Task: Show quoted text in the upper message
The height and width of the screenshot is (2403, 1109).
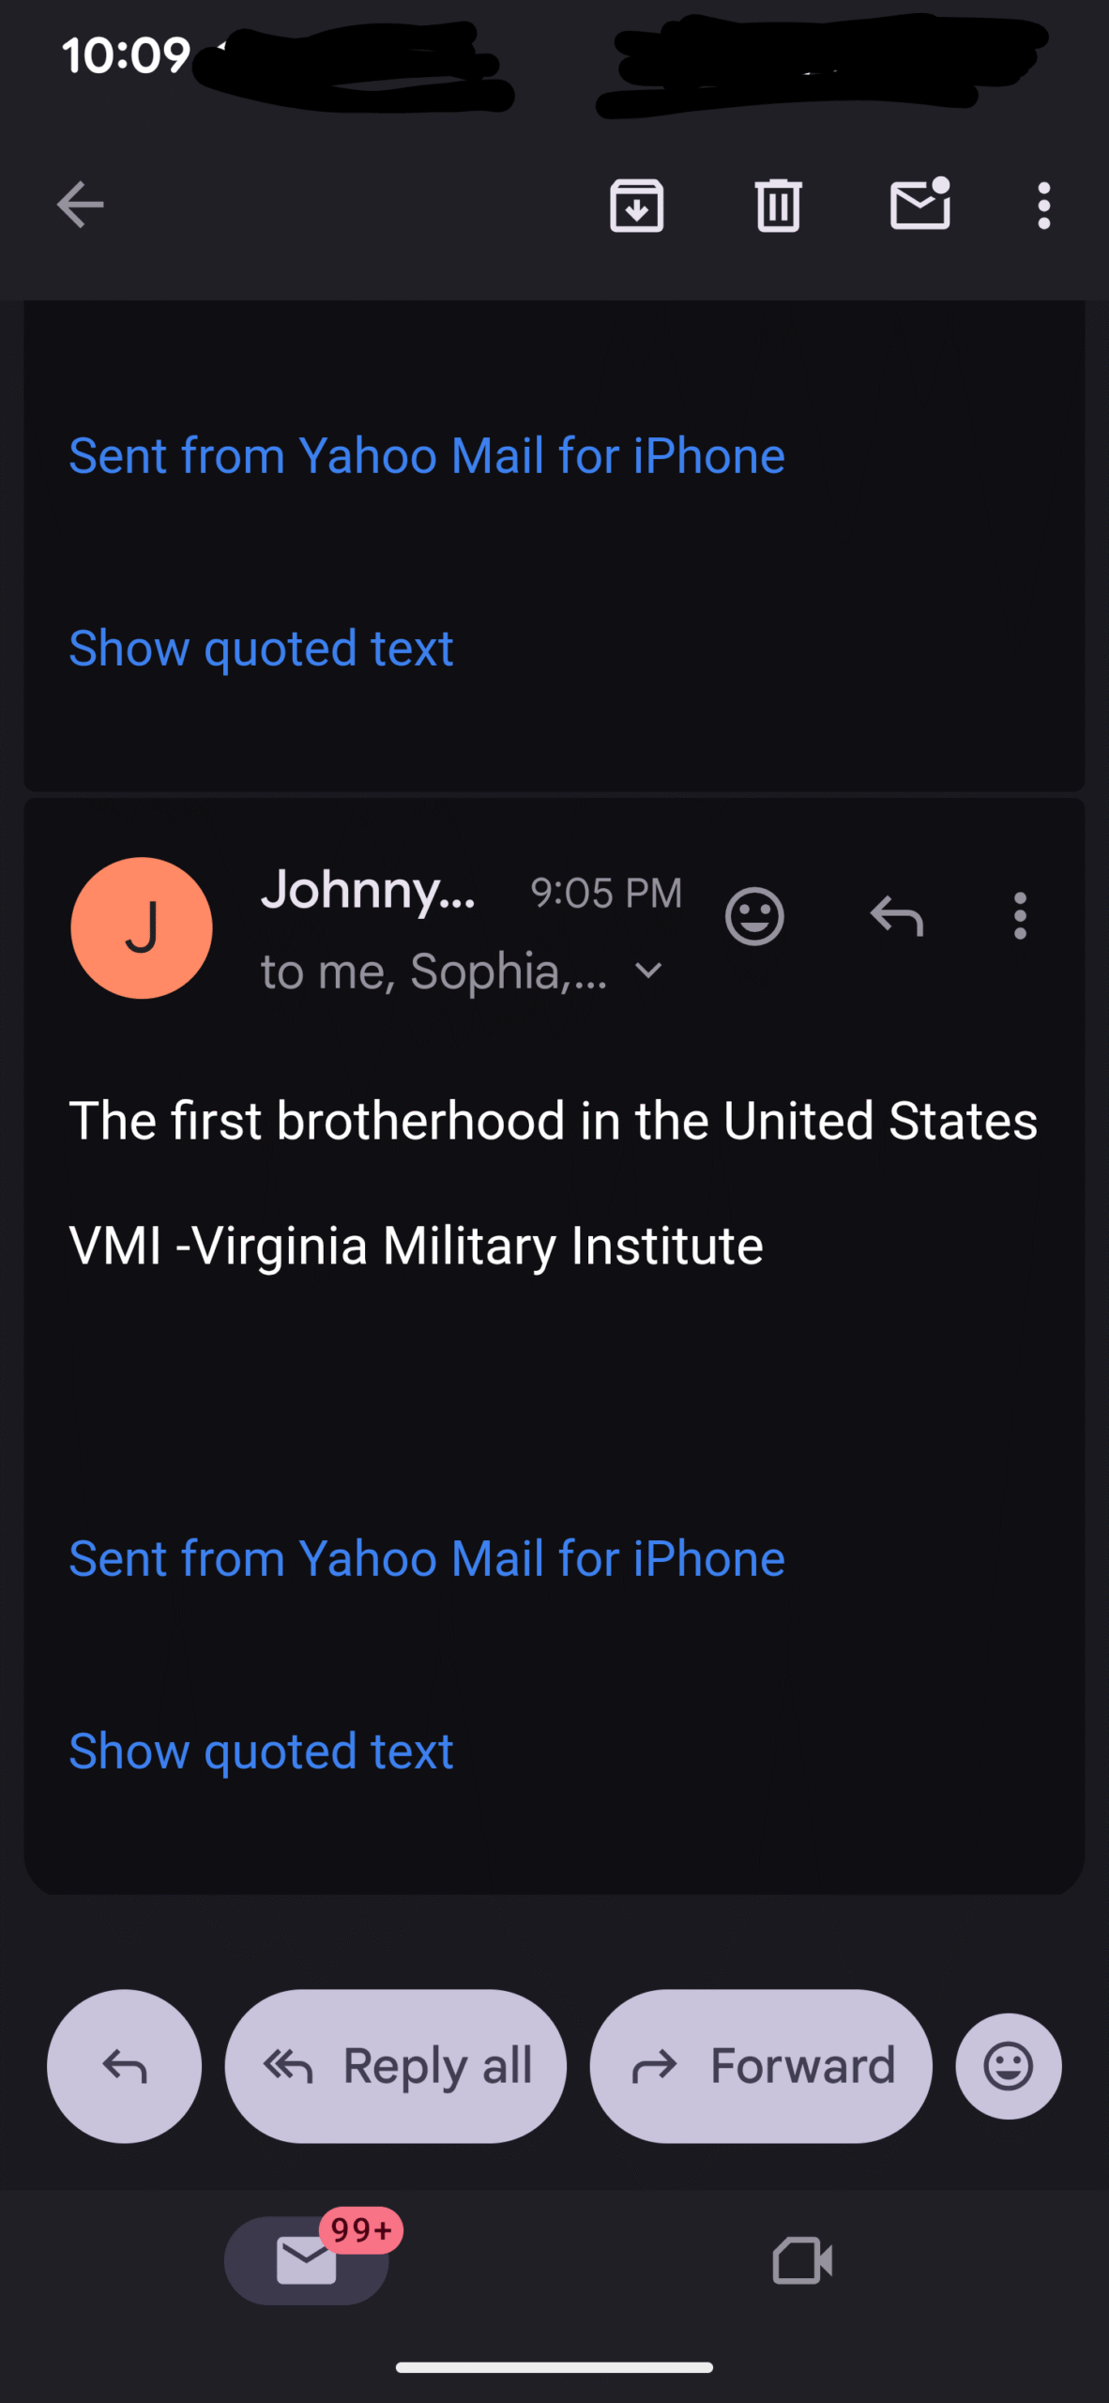Action: tap(261, 649)
